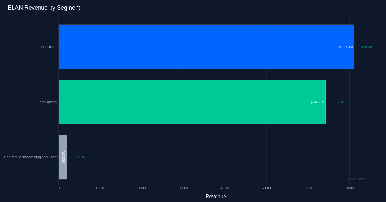386x202 pixels.
Task: Click the '100M' x-axis tick label
Action: pyautogui.click(x=100, y=188)
